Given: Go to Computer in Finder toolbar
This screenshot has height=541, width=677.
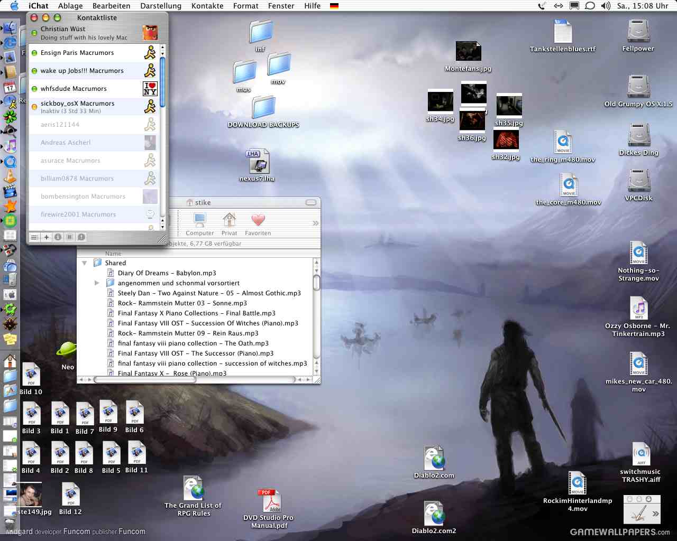Looking at the screenshot, I should tap(200, 224).
